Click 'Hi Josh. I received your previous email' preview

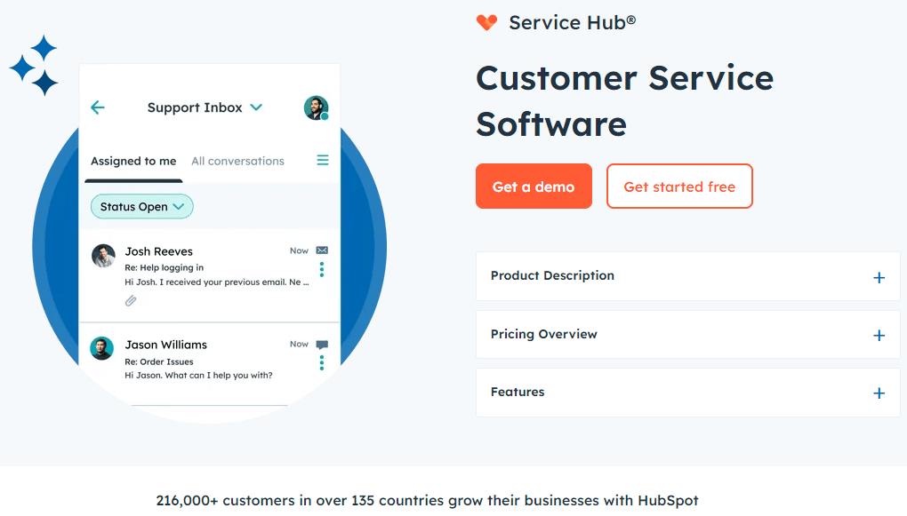coord(217,282)
